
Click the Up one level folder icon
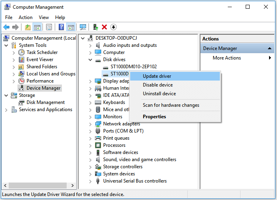[x=27, y=27]
